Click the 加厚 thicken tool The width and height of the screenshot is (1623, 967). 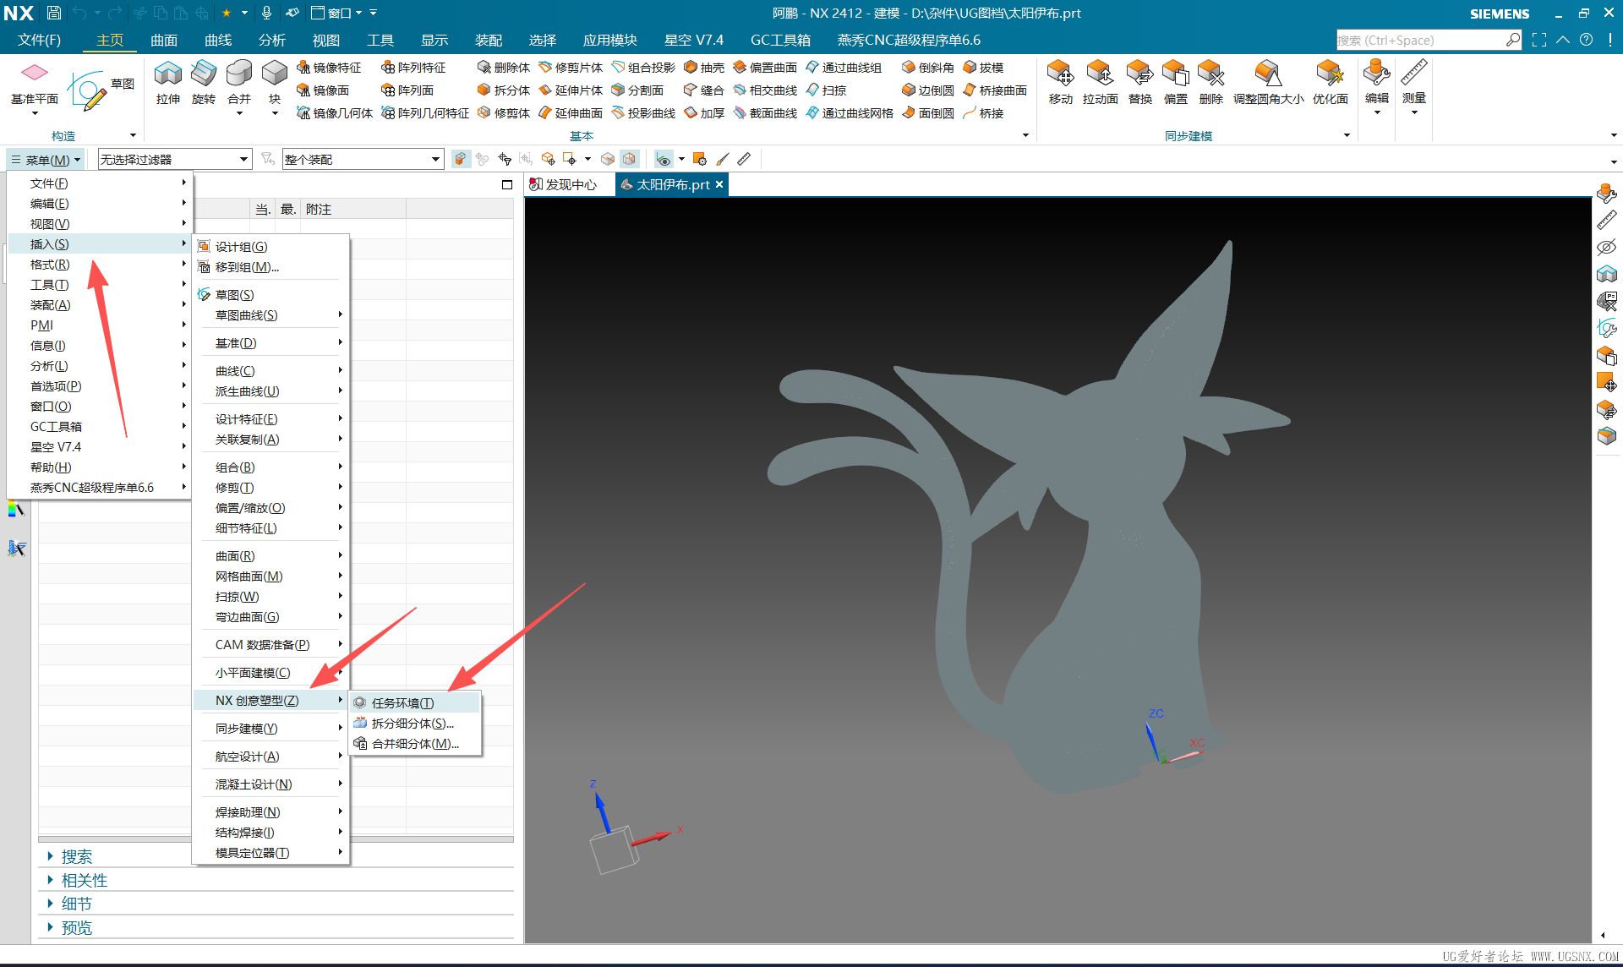(x=704, y=113)
